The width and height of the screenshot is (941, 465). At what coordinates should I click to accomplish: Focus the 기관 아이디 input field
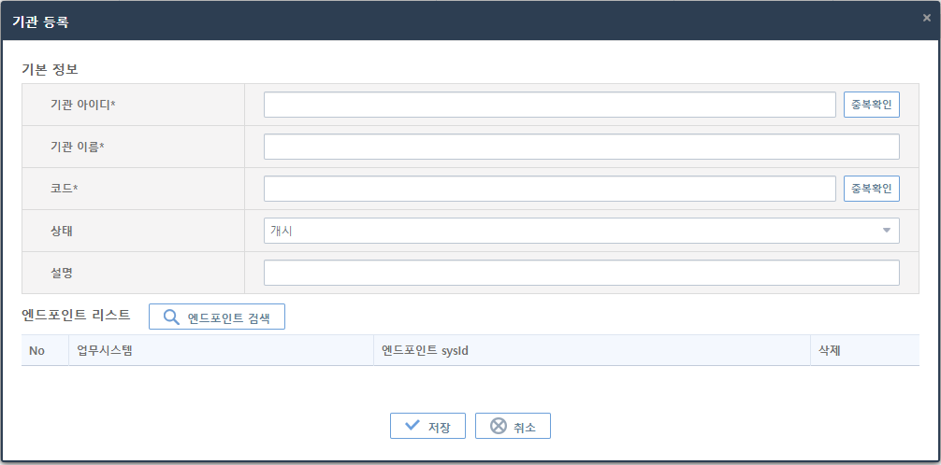pyautogui.click(x=549, y=105)
